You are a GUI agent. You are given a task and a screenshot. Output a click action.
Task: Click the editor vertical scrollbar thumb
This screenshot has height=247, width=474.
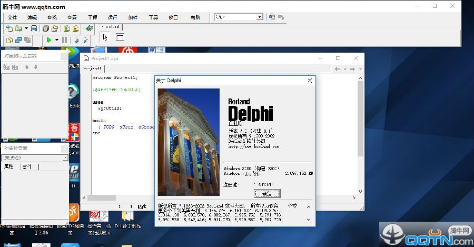pos(360,119)
